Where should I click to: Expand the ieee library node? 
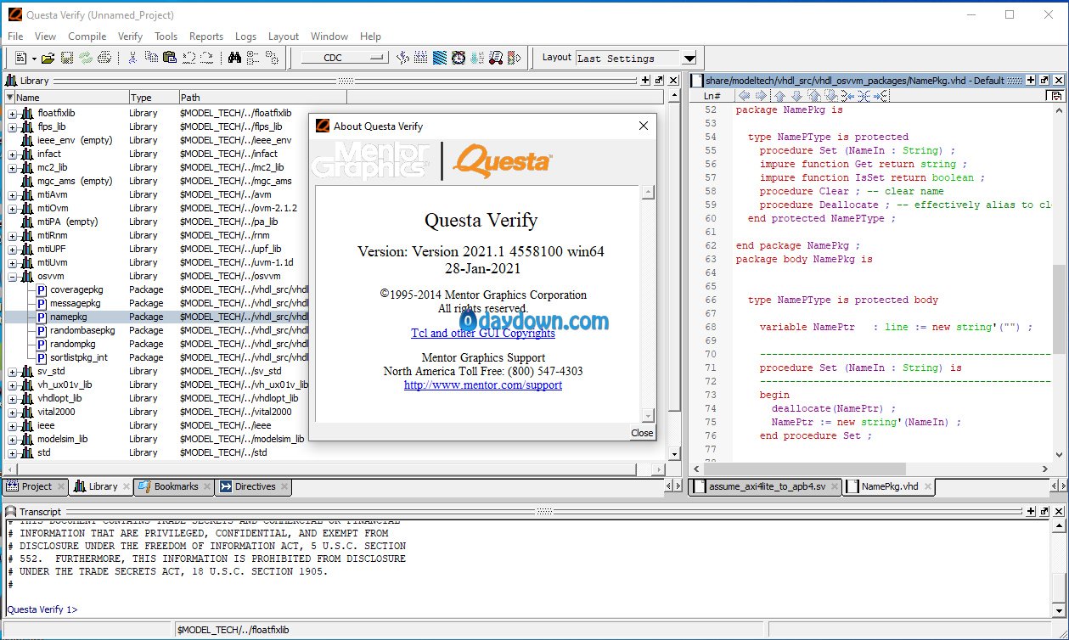(x=12, y=425)
